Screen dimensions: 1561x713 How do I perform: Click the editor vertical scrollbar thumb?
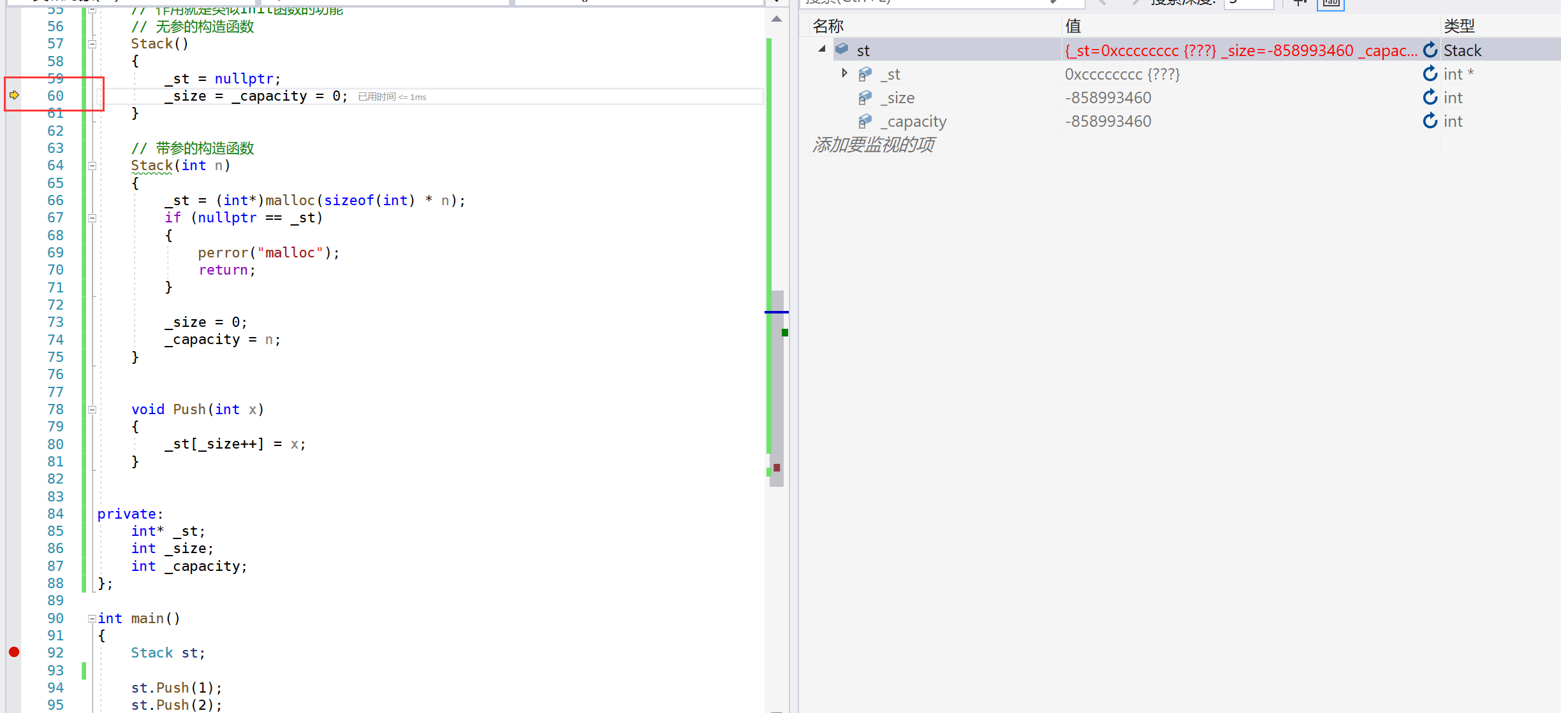tap(777, 389)
